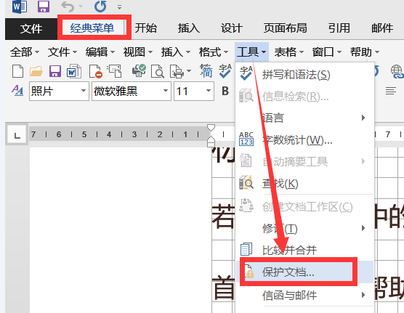
Task: Toggle Bold formatting with B button
Action: pyautogui.click(x=225, y=91)
